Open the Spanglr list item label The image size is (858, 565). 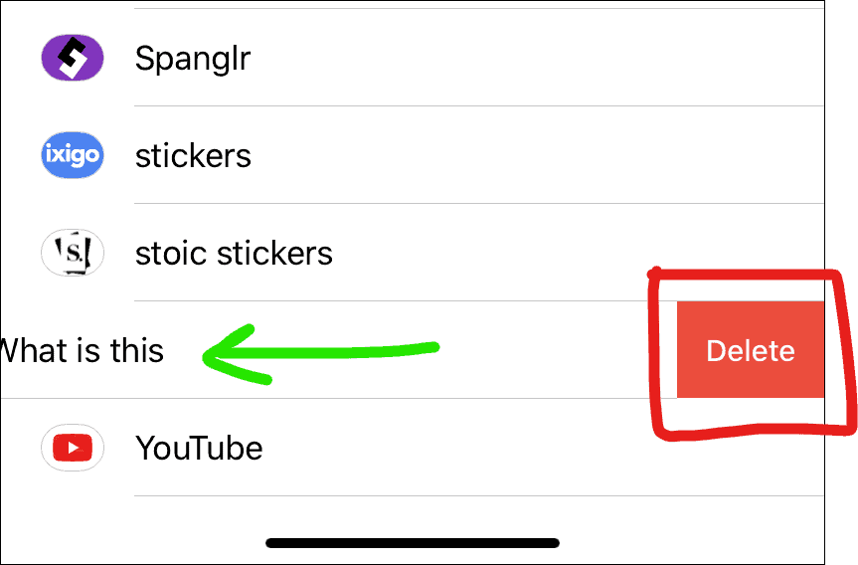pos(193,59)
